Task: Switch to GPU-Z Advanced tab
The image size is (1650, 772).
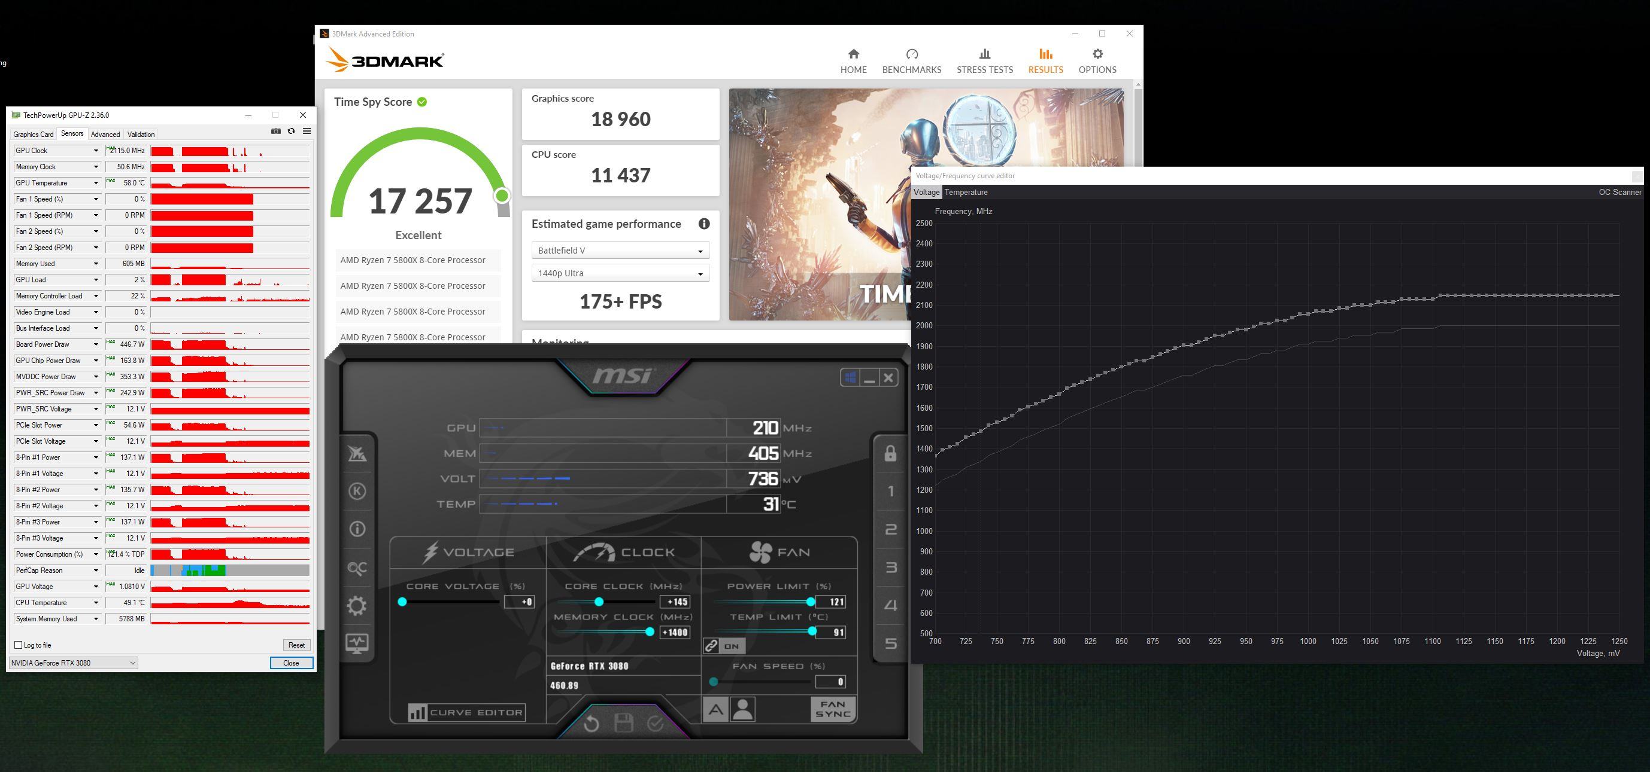Action: pyautogui.click(x=105, y=135)
